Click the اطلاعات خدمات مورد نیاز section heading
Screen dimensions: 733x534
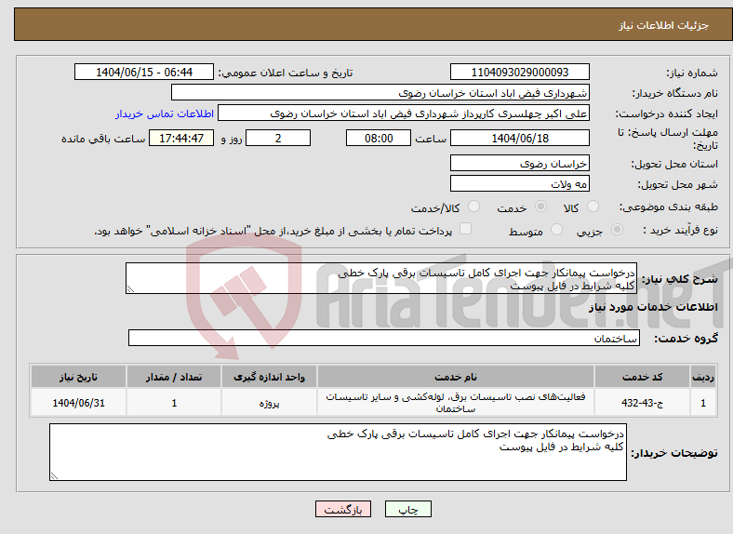[653, 307]
